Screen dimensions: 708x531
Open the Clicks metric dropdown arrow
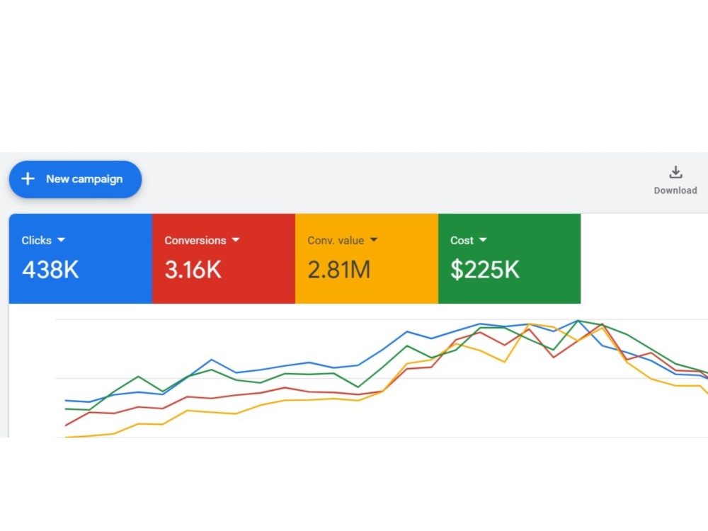click(61, 240)
